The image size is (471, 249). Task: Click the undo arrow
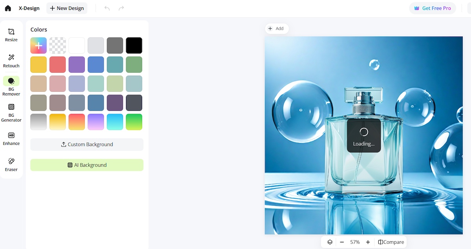click(107, 8)
